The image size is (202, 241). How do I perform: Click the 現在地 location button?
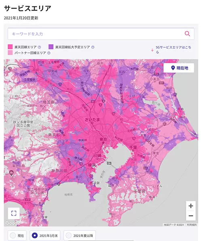(x=179, y=68)
